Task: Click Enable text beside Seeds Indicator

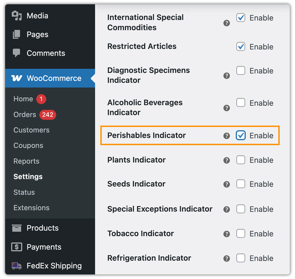Action: (261, 184)
